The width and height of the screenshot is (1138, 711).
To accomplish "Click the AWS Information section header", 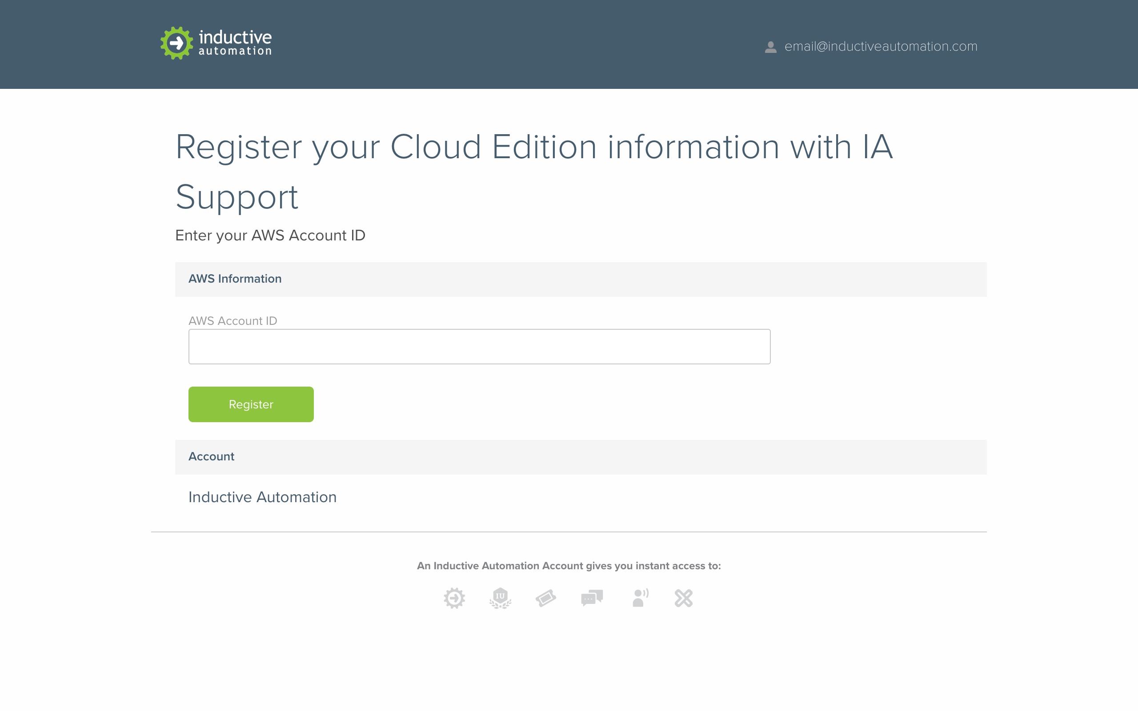I will pos(235,279).
